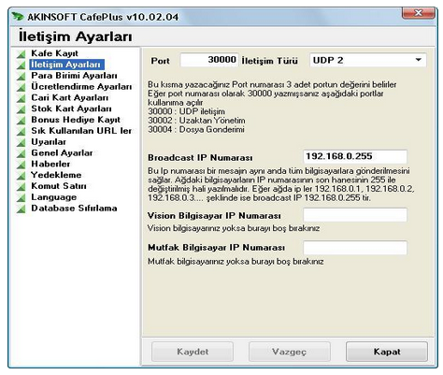This screenshot has height=375, width=443.
Task: Click the green arrow icon beside Yedekleme
Action: [x=21, y=176]
